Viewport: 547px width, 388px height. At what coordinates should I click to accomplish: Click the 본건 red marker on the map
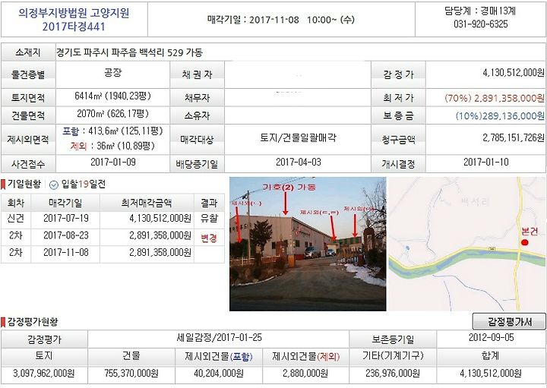[x=524, y=243]
